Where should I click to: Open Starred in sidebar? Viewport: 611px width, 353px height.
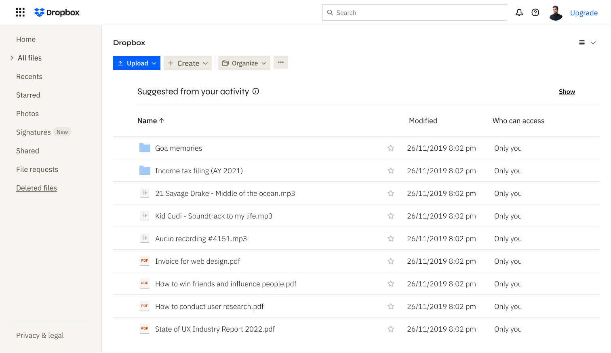click(x=28, y=95)
